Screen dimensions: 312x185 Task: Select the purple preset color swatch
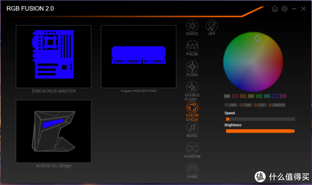[283, 96]
